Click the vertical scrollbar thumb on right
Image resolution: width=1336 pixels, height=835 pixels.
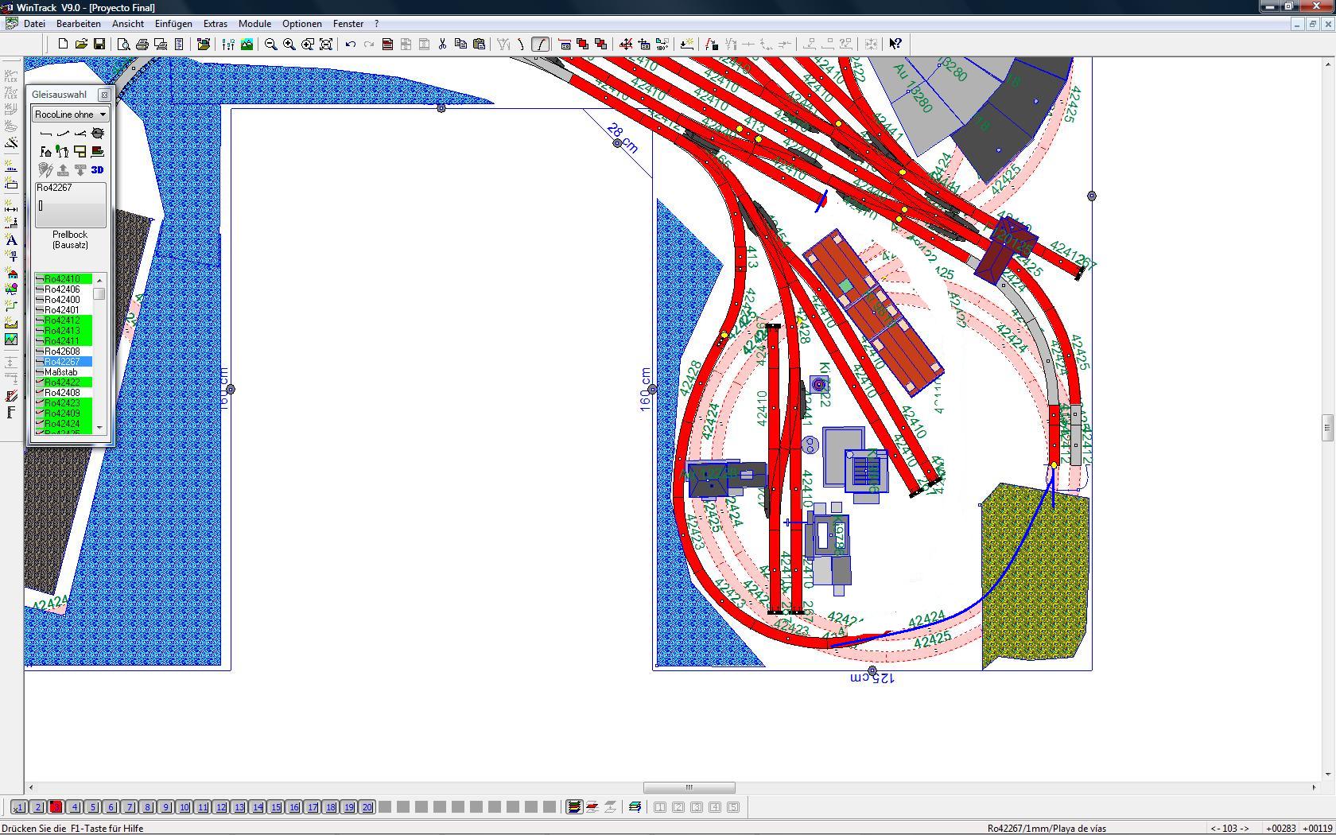click(1327, 428)
